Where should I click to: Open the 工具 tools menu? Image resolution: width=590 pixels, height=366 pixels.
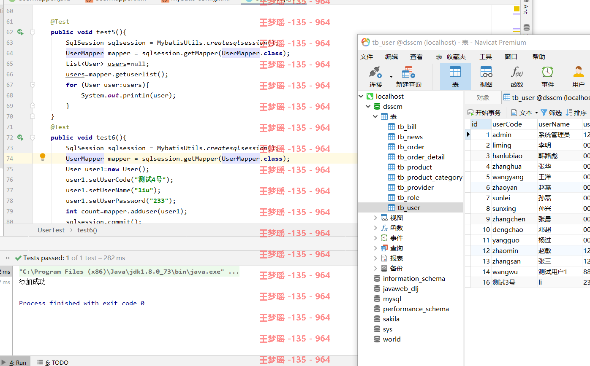(x=486, y=57)
